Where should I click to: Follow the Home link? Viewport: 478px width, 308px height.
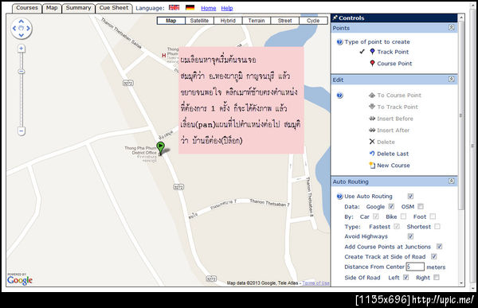tap(209, 8)
